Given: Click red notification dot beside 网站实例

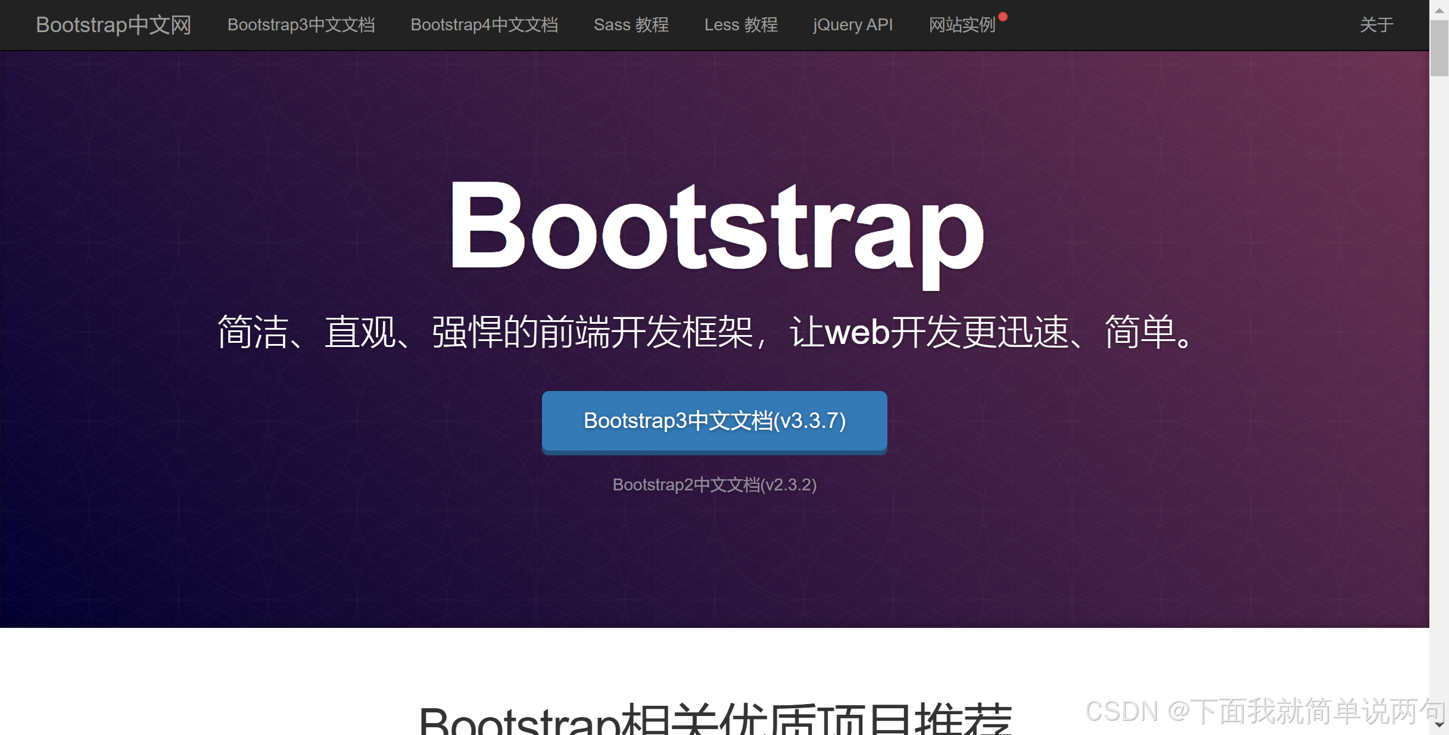Looking at the screenshot, I should [x=1003, y=17].
